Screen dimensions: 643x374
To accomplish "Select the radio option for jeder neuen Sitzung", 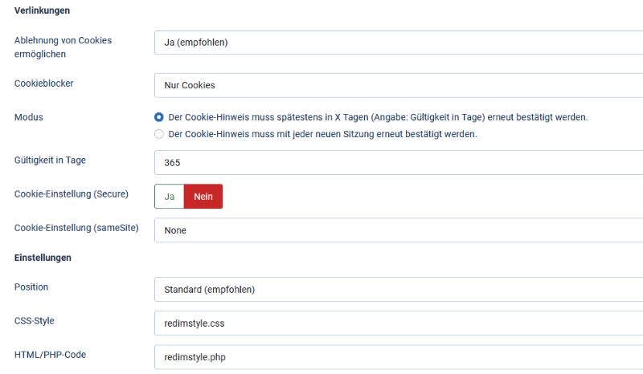I will [159, 134].
